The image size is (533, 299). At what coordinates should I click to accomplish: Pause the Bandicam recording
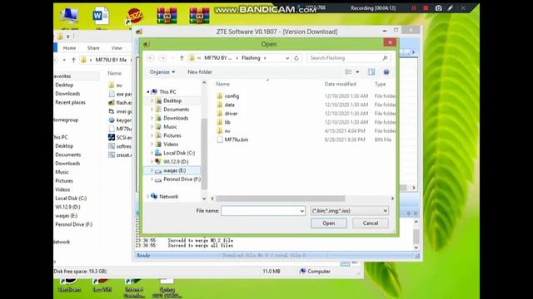414,7
